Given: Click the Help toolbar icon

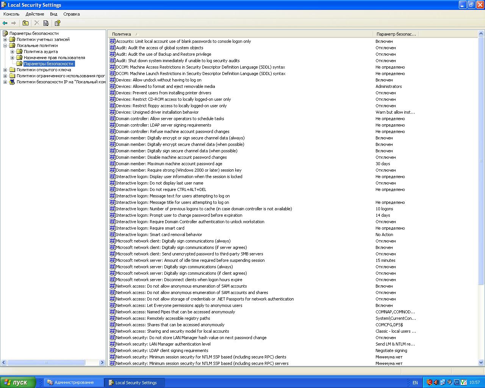Looking at the screenshot, I should [x=58, y=23].
